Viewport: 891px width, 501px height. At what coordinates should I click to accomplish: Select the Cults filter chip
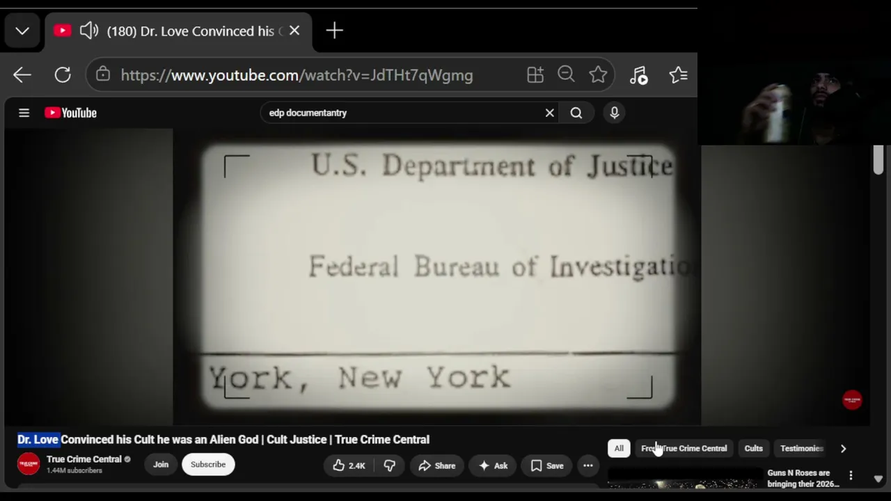(x=753, y=449)
